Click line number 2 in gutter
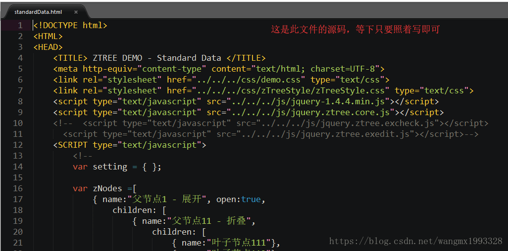Screen dimensions: 508x251 20,36
